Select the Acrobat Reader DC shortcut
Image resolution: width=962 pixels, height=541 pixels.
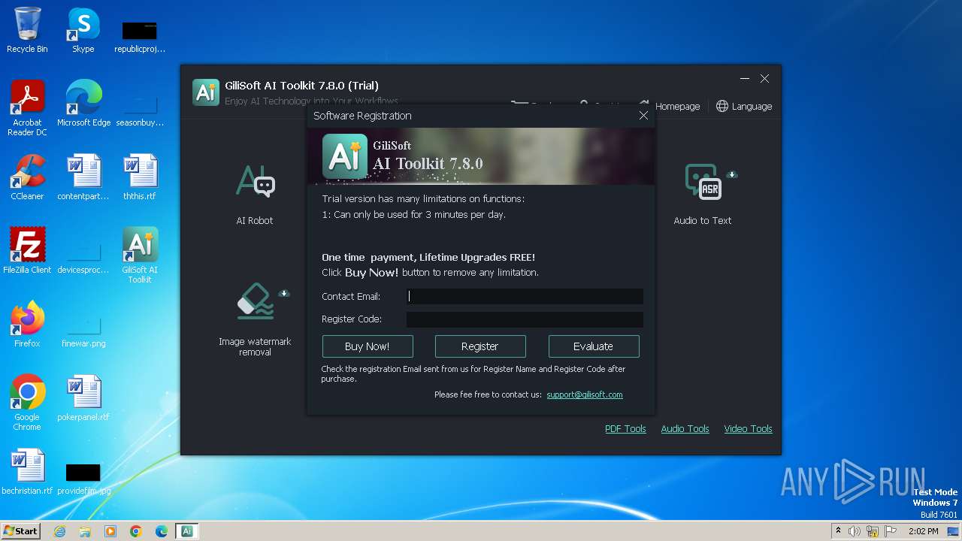point(27,108)
